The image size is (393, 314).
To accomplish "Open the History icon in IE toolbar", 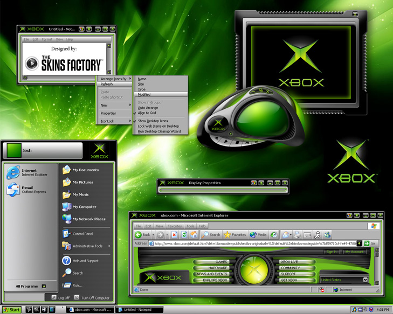I will pos(274,235).
